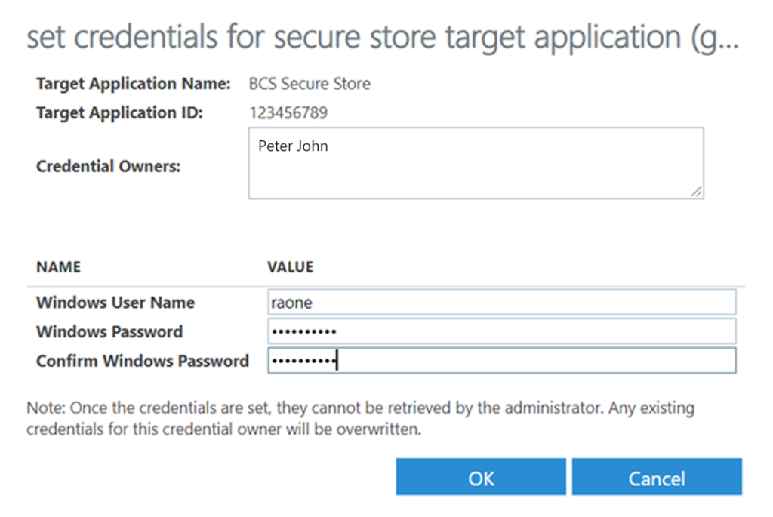Click the NAME column header
The width and height of the screenshot is (773, 517).
(x=58, y=267)
